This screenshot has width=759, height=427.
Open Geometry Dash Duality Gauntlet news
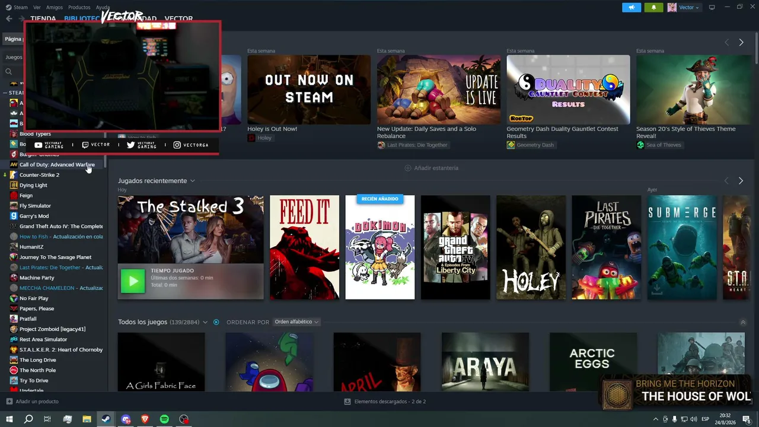tap(568, 90)
